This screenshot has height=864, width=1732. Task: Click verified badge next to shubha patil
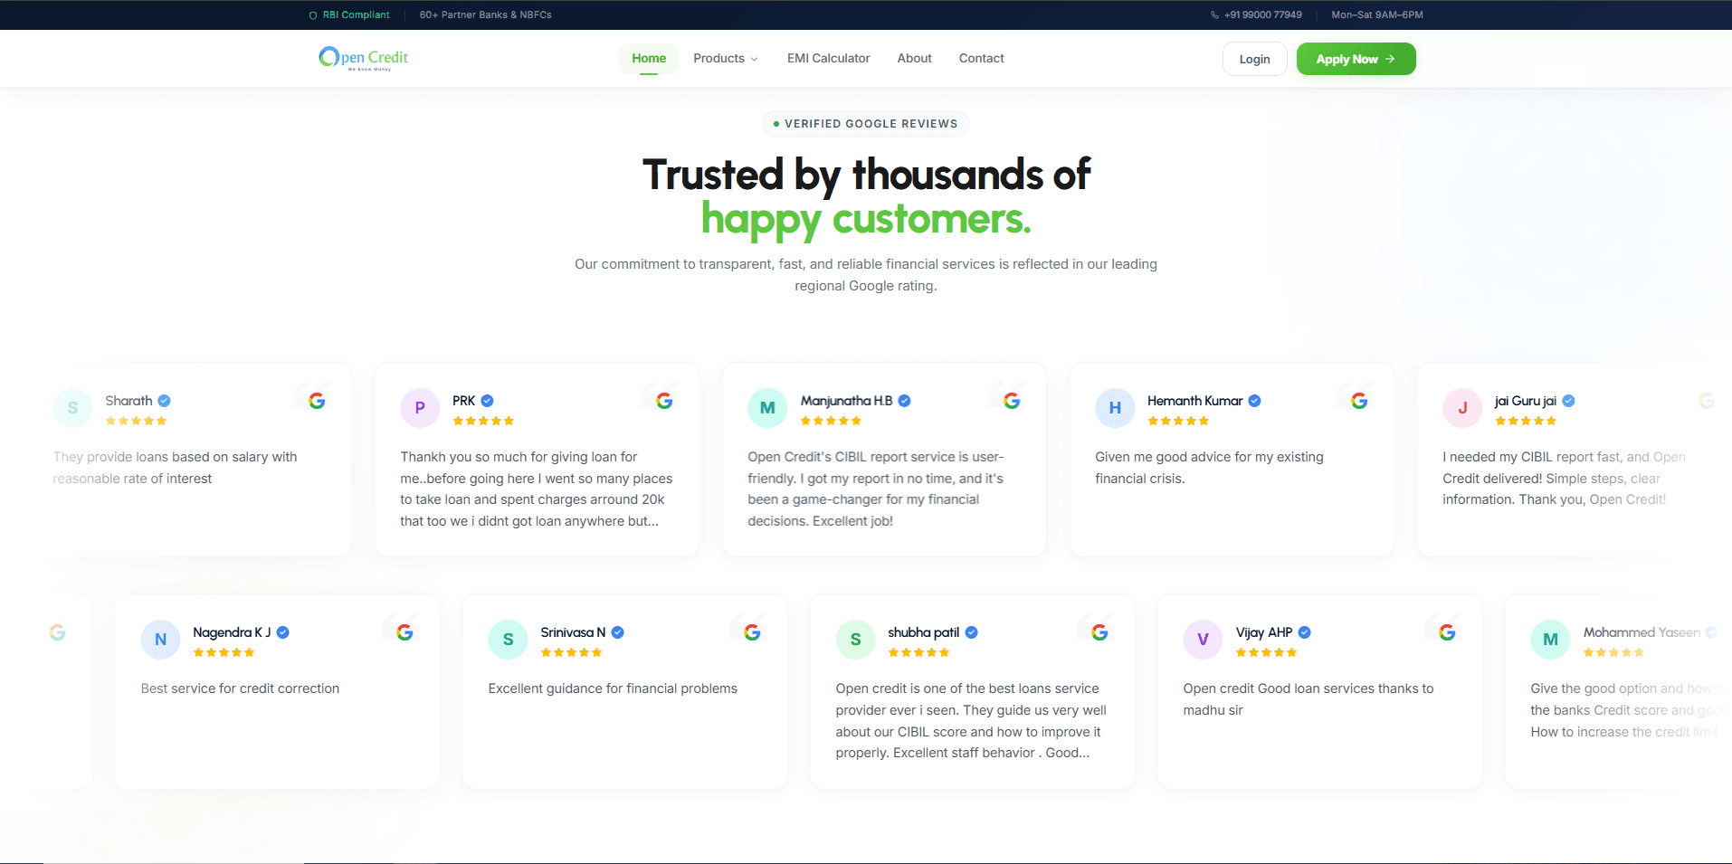[x=971, y=632]
